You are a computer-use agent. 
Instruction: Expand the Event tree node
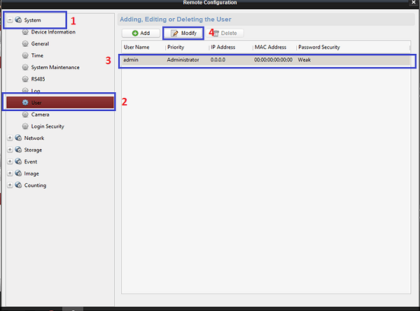(x=9, y=162)
